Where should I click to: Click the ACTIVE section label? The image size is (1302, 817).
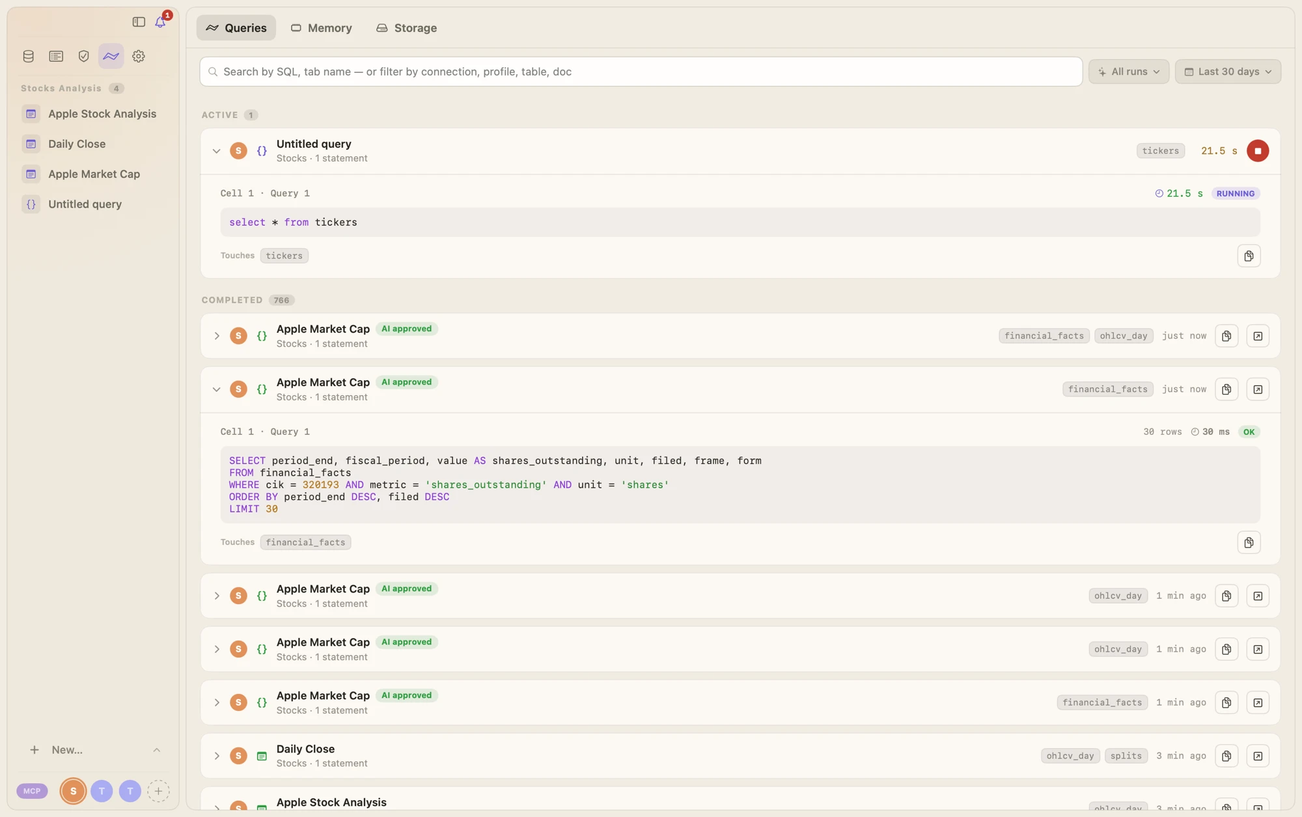tap(219, 115)
